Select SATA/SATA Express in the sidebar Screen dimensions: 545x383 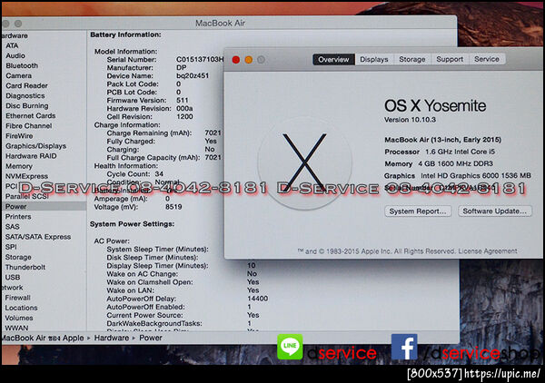(x=38, y=237)
